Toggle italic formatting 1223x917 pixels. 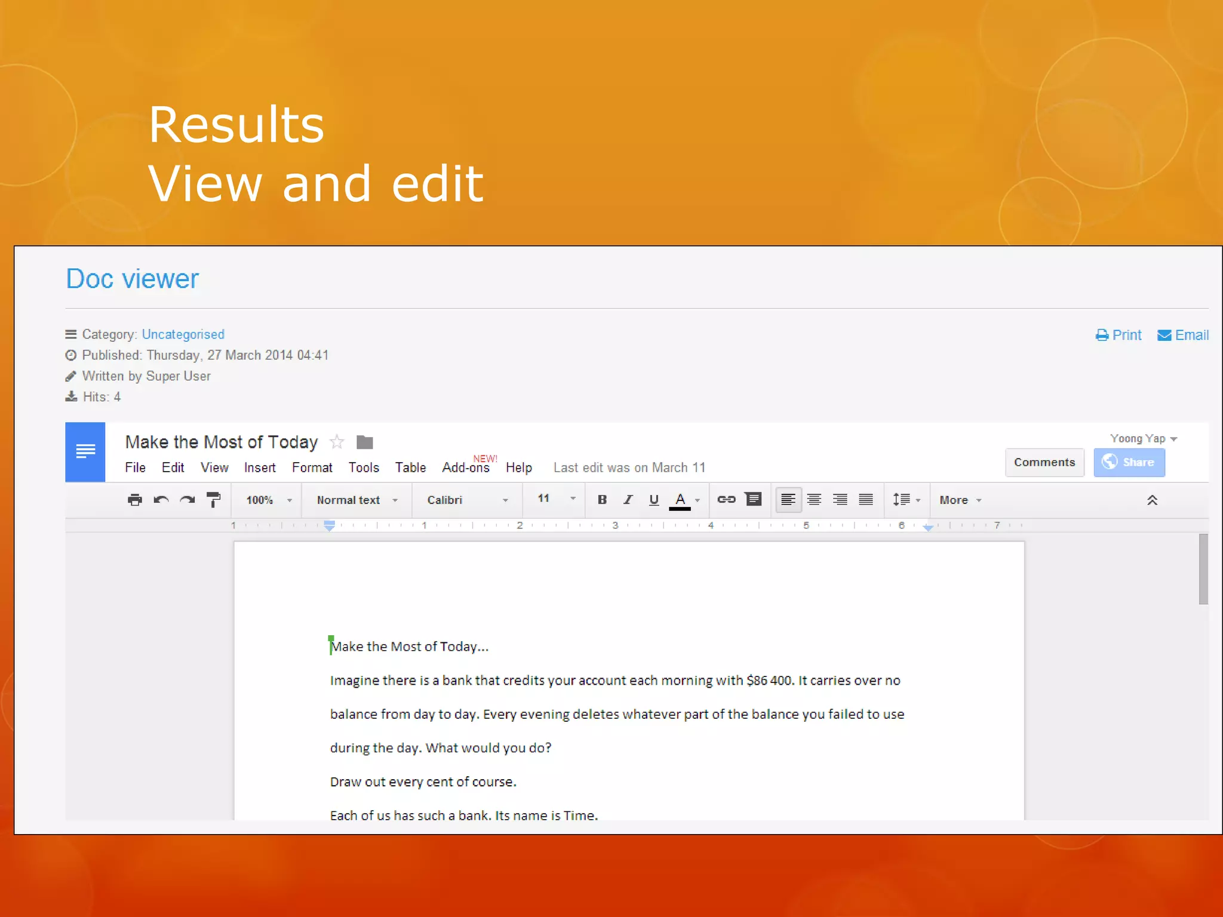click(628, 500)
